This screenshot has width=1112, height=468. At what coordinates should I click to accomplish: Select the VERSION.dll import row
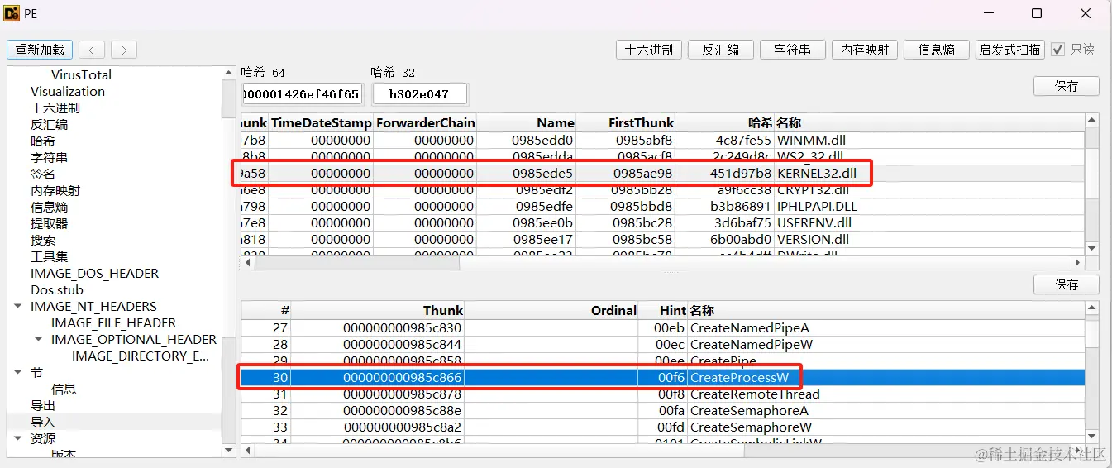(x=662, y=240)
